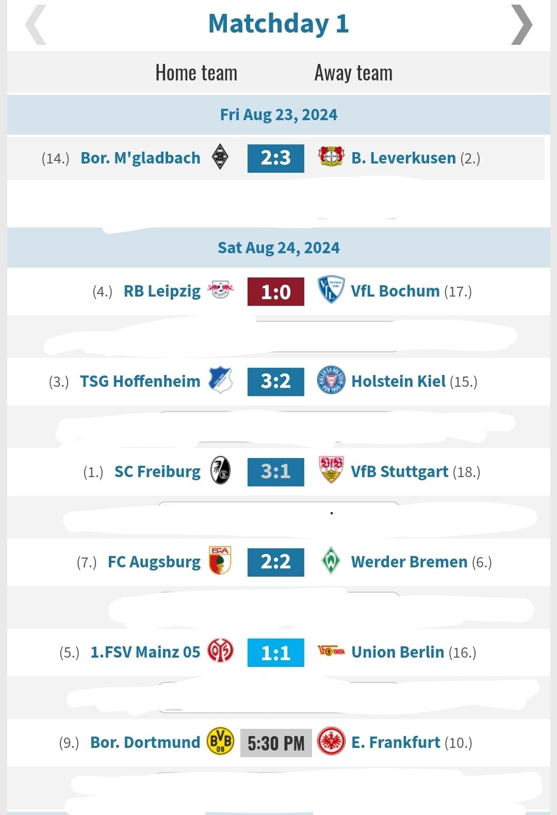Click the BVB Dortmund club logo
The height and width of the screenshot is (815, 557).
[220, 742]
